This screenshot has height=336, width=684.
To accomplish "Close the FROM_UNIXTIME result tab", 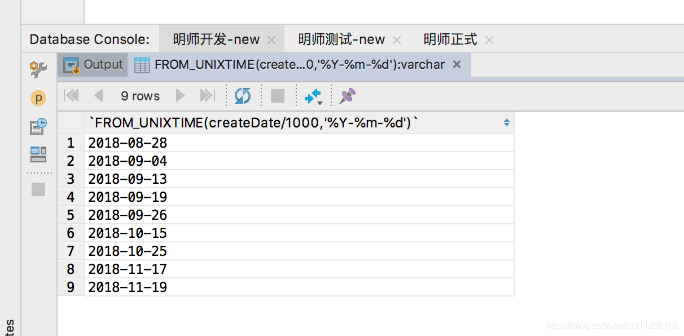I will 457,64.
